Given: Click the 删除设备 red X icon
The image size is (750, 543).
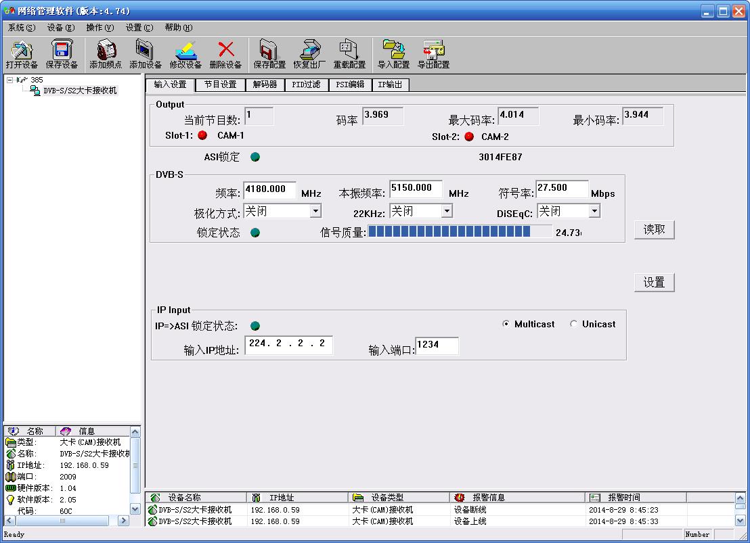Looking at the screenshot, I should pos(226,49).
